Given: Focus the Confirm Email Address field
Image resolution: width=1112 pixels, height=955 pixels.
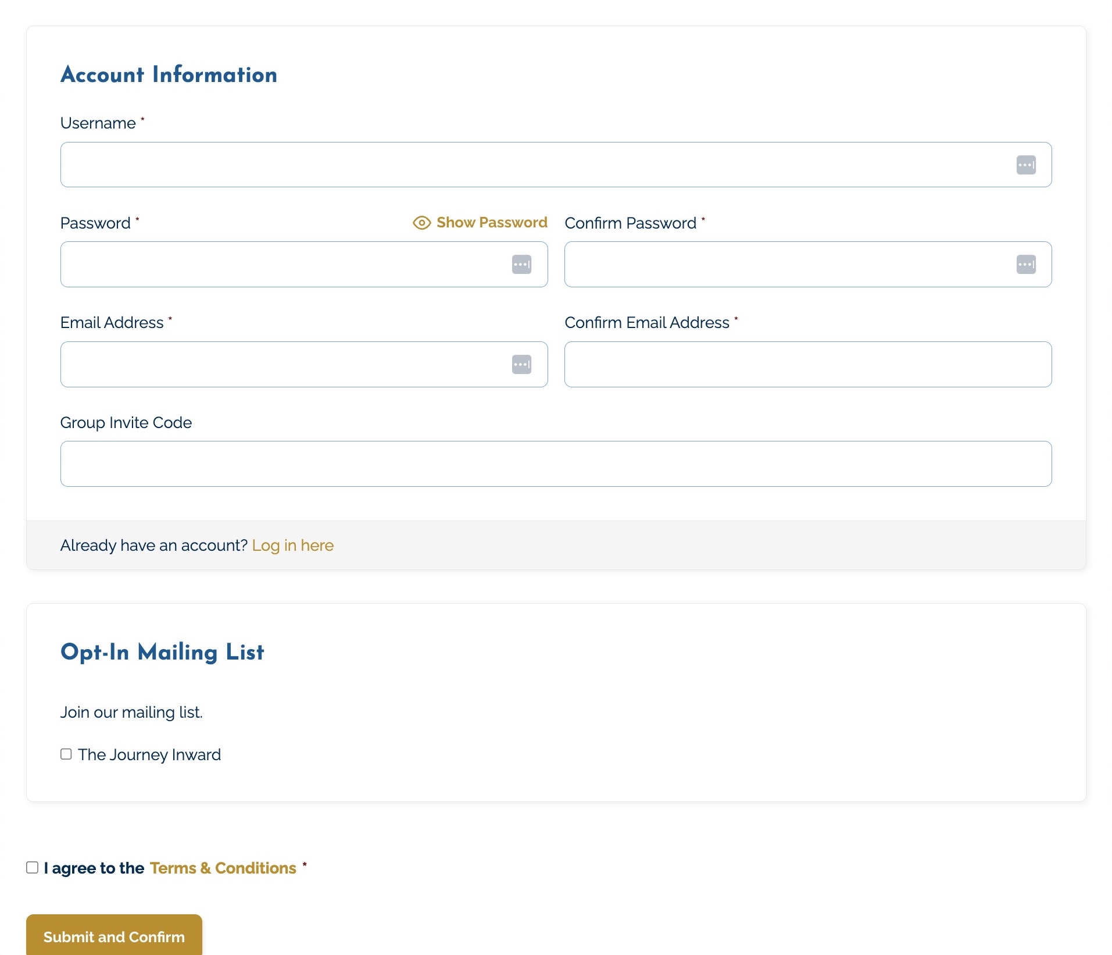Looking at the screenshot, I should pos(808,364).
